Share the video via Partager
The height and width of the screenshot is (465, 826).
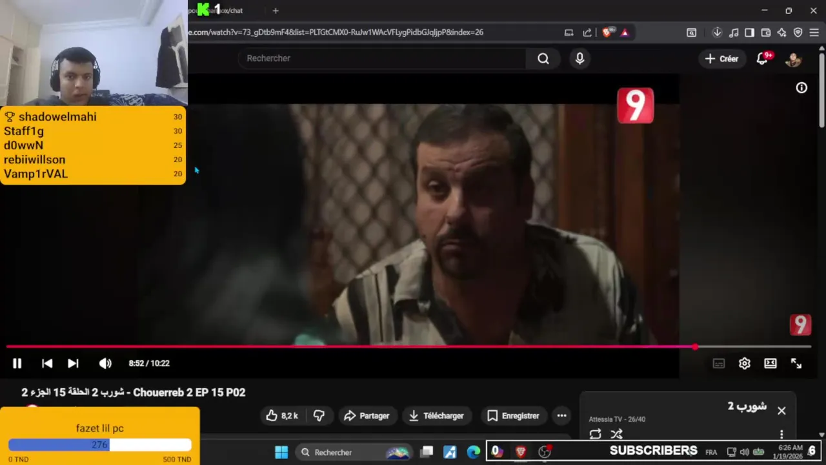367,416
